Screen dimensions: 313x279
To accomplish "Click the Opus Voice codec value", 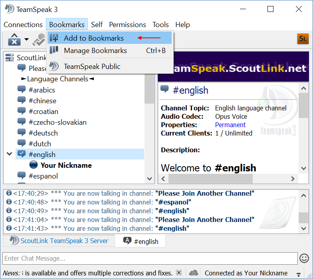I will click(231, 116).
